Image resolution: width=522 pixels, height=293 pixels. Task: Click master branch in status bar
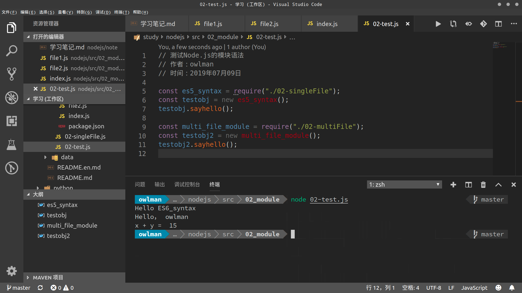[18, 288]
